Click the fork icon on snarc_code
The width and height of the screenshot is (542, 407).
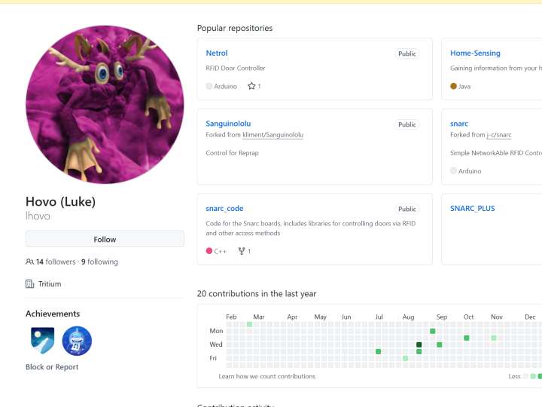coord(242,251)
